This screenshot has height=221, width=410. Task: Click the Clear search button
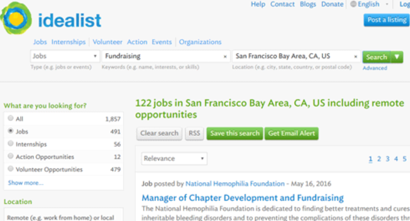pyautogui.click(x=159, y=133)
